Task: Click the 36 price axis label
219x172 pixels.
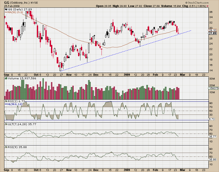Action: (x=211, y=12)
